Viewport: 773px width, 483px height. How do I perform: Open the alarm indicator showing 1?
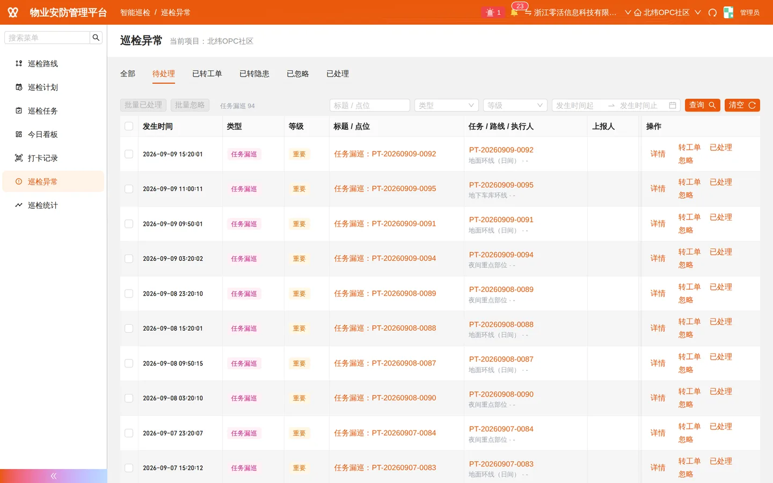[493, 12]
